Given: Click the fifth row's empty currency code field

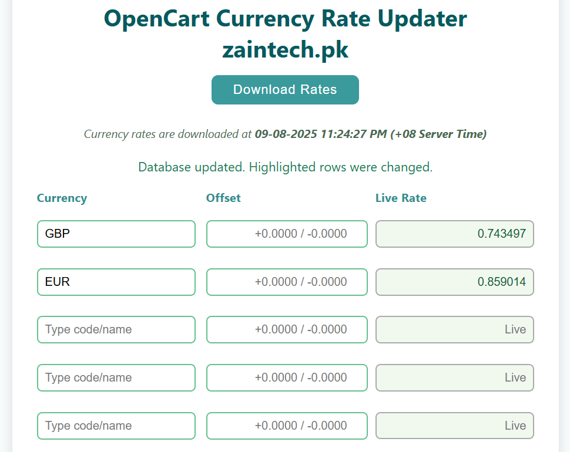Looking at the screenshot, I should (x=116, y=426).
